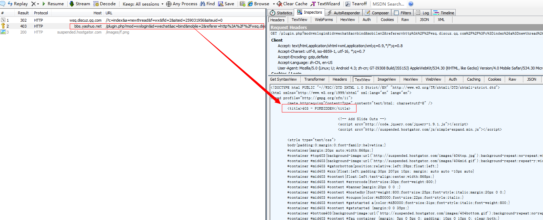543x220 pixels.
Task: Open the request HexView tab
Action: click(x=347, y=20)
